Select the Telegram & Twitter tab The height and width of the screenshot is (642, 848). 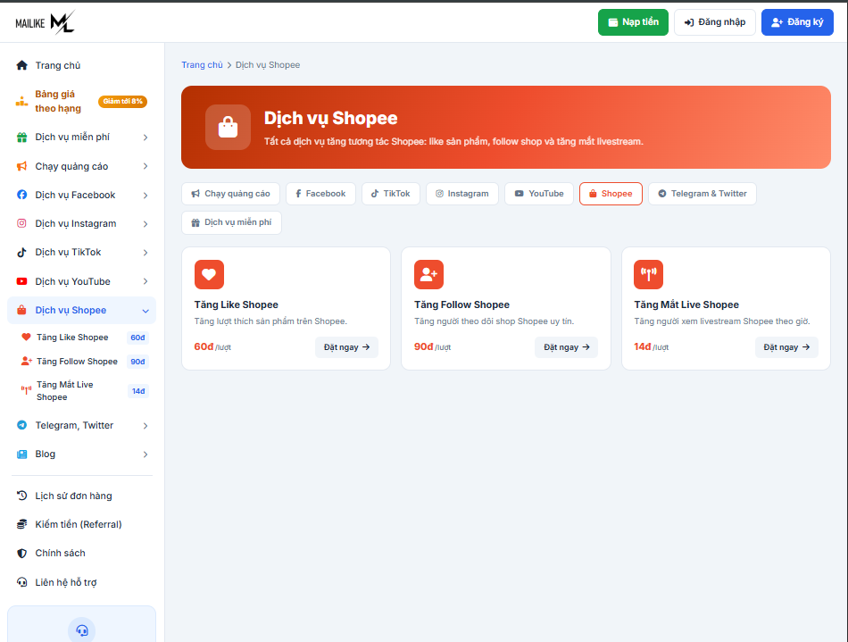click(702, 194)
